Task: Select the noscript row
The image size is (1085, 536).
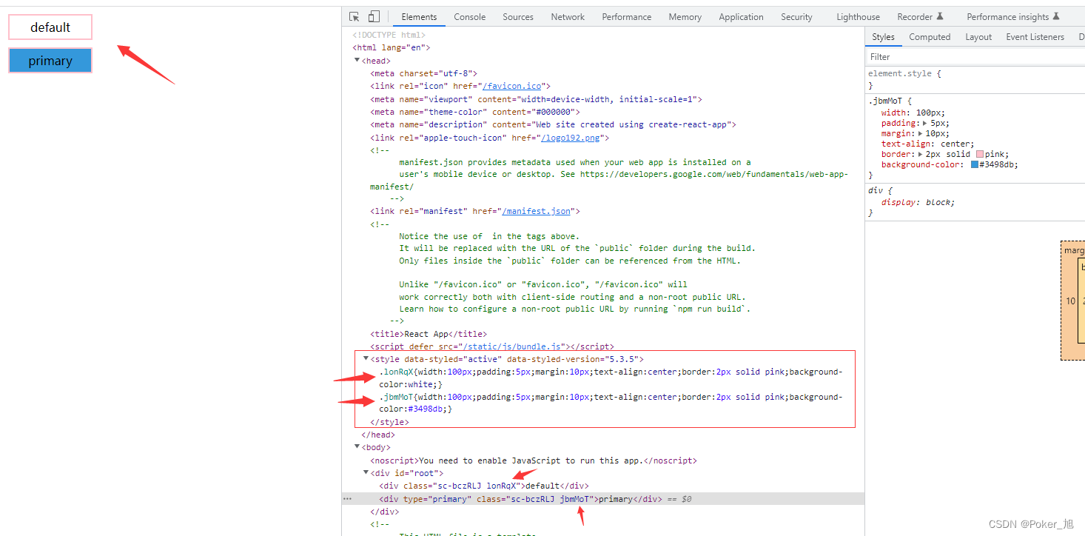Action: (534, 460)
